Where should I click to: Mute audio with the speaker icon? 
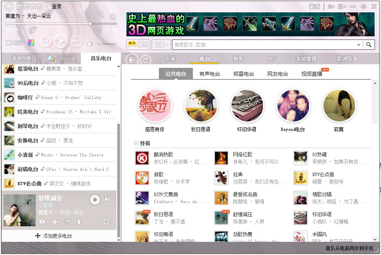[x=90, y=43]
